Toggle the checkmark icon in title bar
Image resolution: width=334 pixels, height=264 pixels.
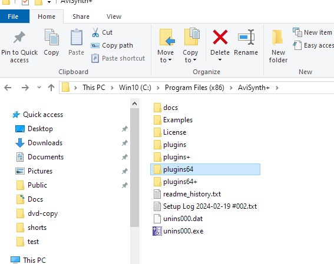tap(25, 2)
